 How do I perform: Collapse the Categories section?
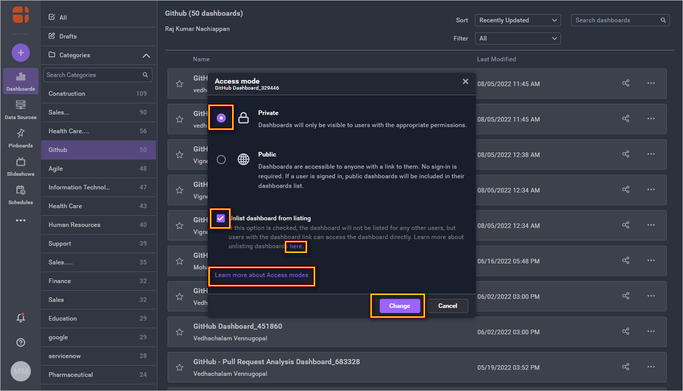146,55
